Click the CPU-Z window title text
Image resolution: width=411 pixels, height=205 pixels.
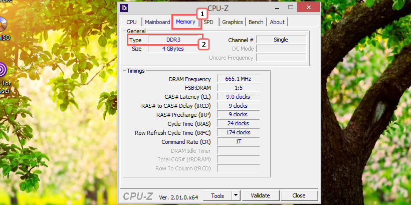[x=218, y=8]
